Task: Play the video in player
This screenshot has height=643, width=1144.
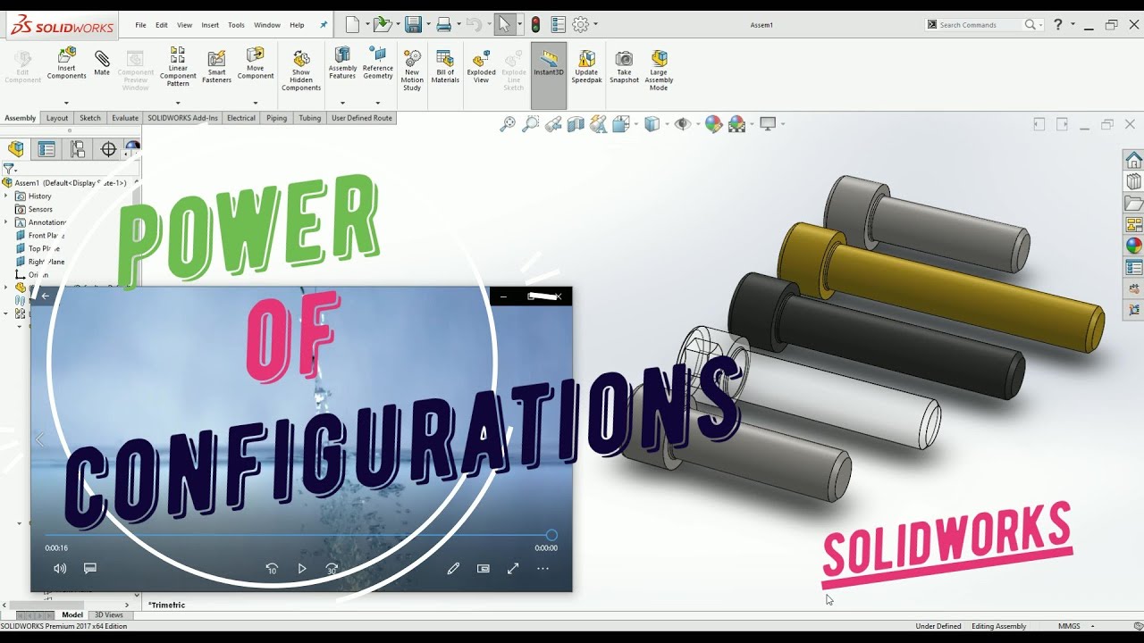Action: 302,568
